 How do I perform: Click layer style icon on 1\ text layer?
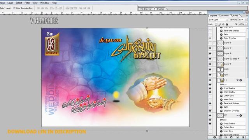(x=240, y=80)
